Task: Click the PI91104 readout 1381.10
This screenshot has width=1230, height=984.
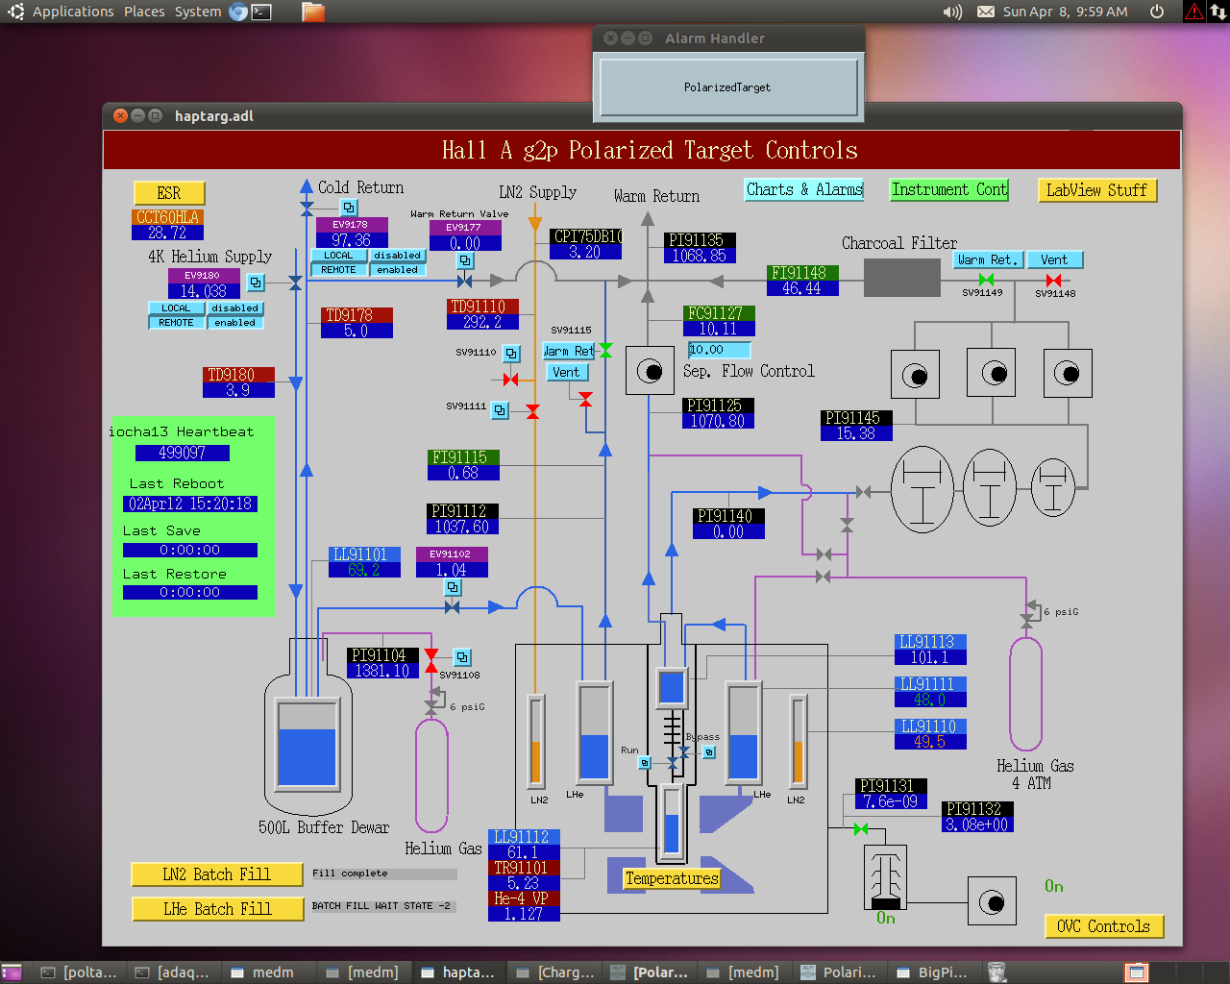Action: (x=382, y=671)
